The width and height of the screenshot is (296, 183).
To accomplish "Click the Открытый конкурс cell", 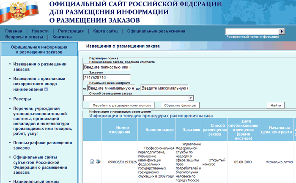I will (214, 162).
